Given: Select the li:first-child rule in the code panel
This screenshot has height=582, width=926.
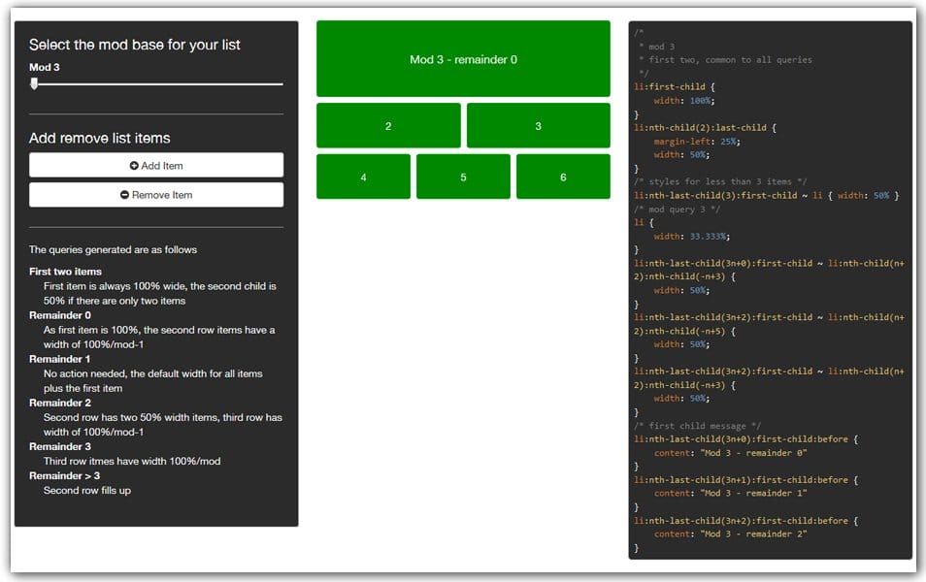Looking at the screenshot, I should [x=673, y=85].
